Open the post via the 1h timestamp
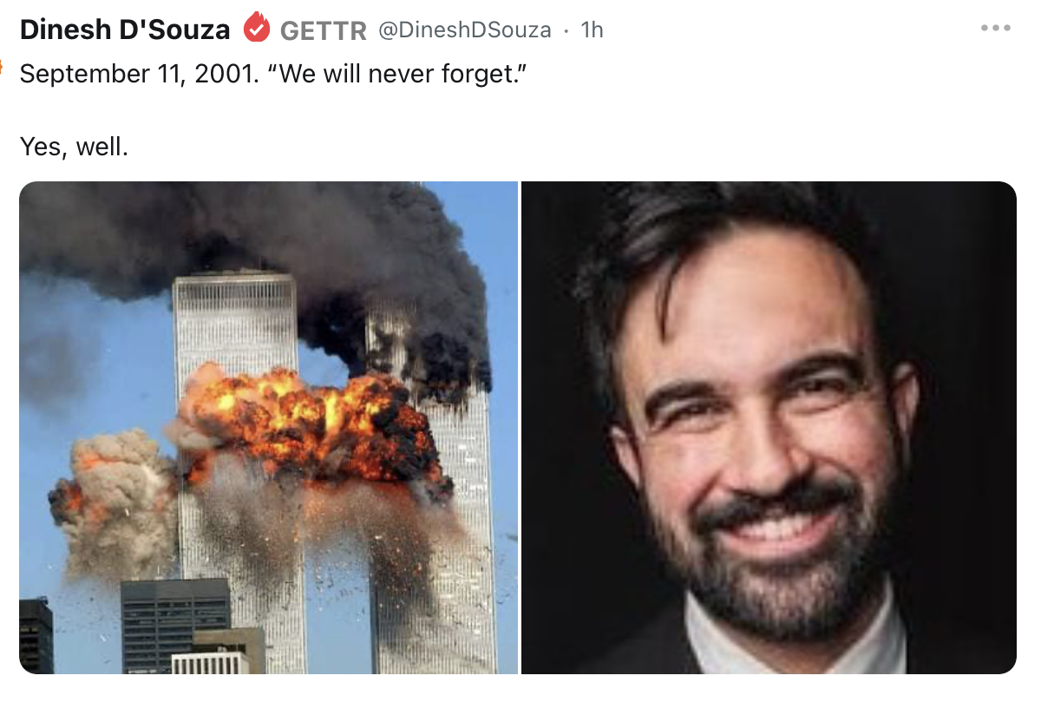Viewport: 1041px width, 715px height. pos(592,30)
